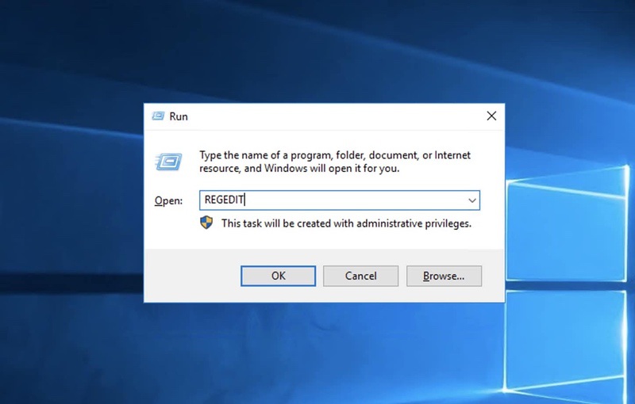Open the Browse... file picker

pos(444,276)
